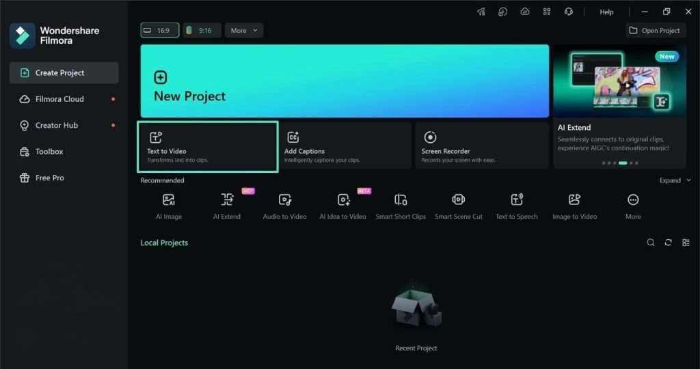The image size is (700, 369).
Task: Start AI Idea to Video
Action: coord(342,206)
